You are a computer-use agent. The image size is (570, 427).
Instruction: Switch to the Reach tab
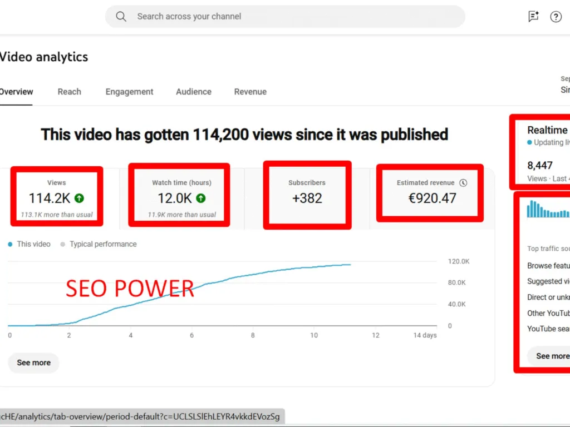69,92
